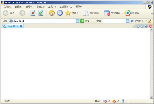Expand the address bar dropdown

(x=78, y=21)
